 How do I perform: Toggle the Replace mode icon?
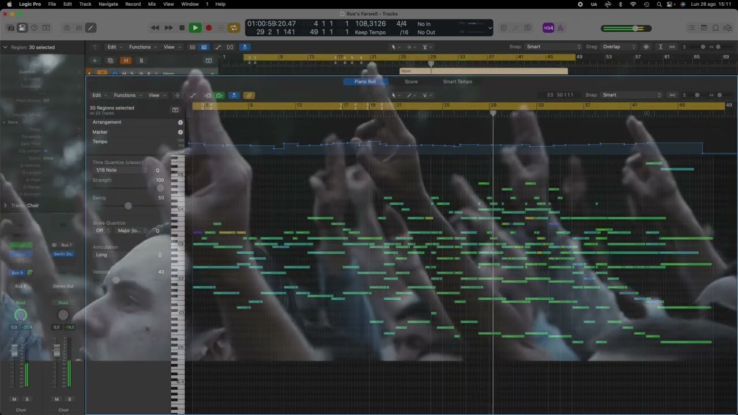tap(503, 28)
